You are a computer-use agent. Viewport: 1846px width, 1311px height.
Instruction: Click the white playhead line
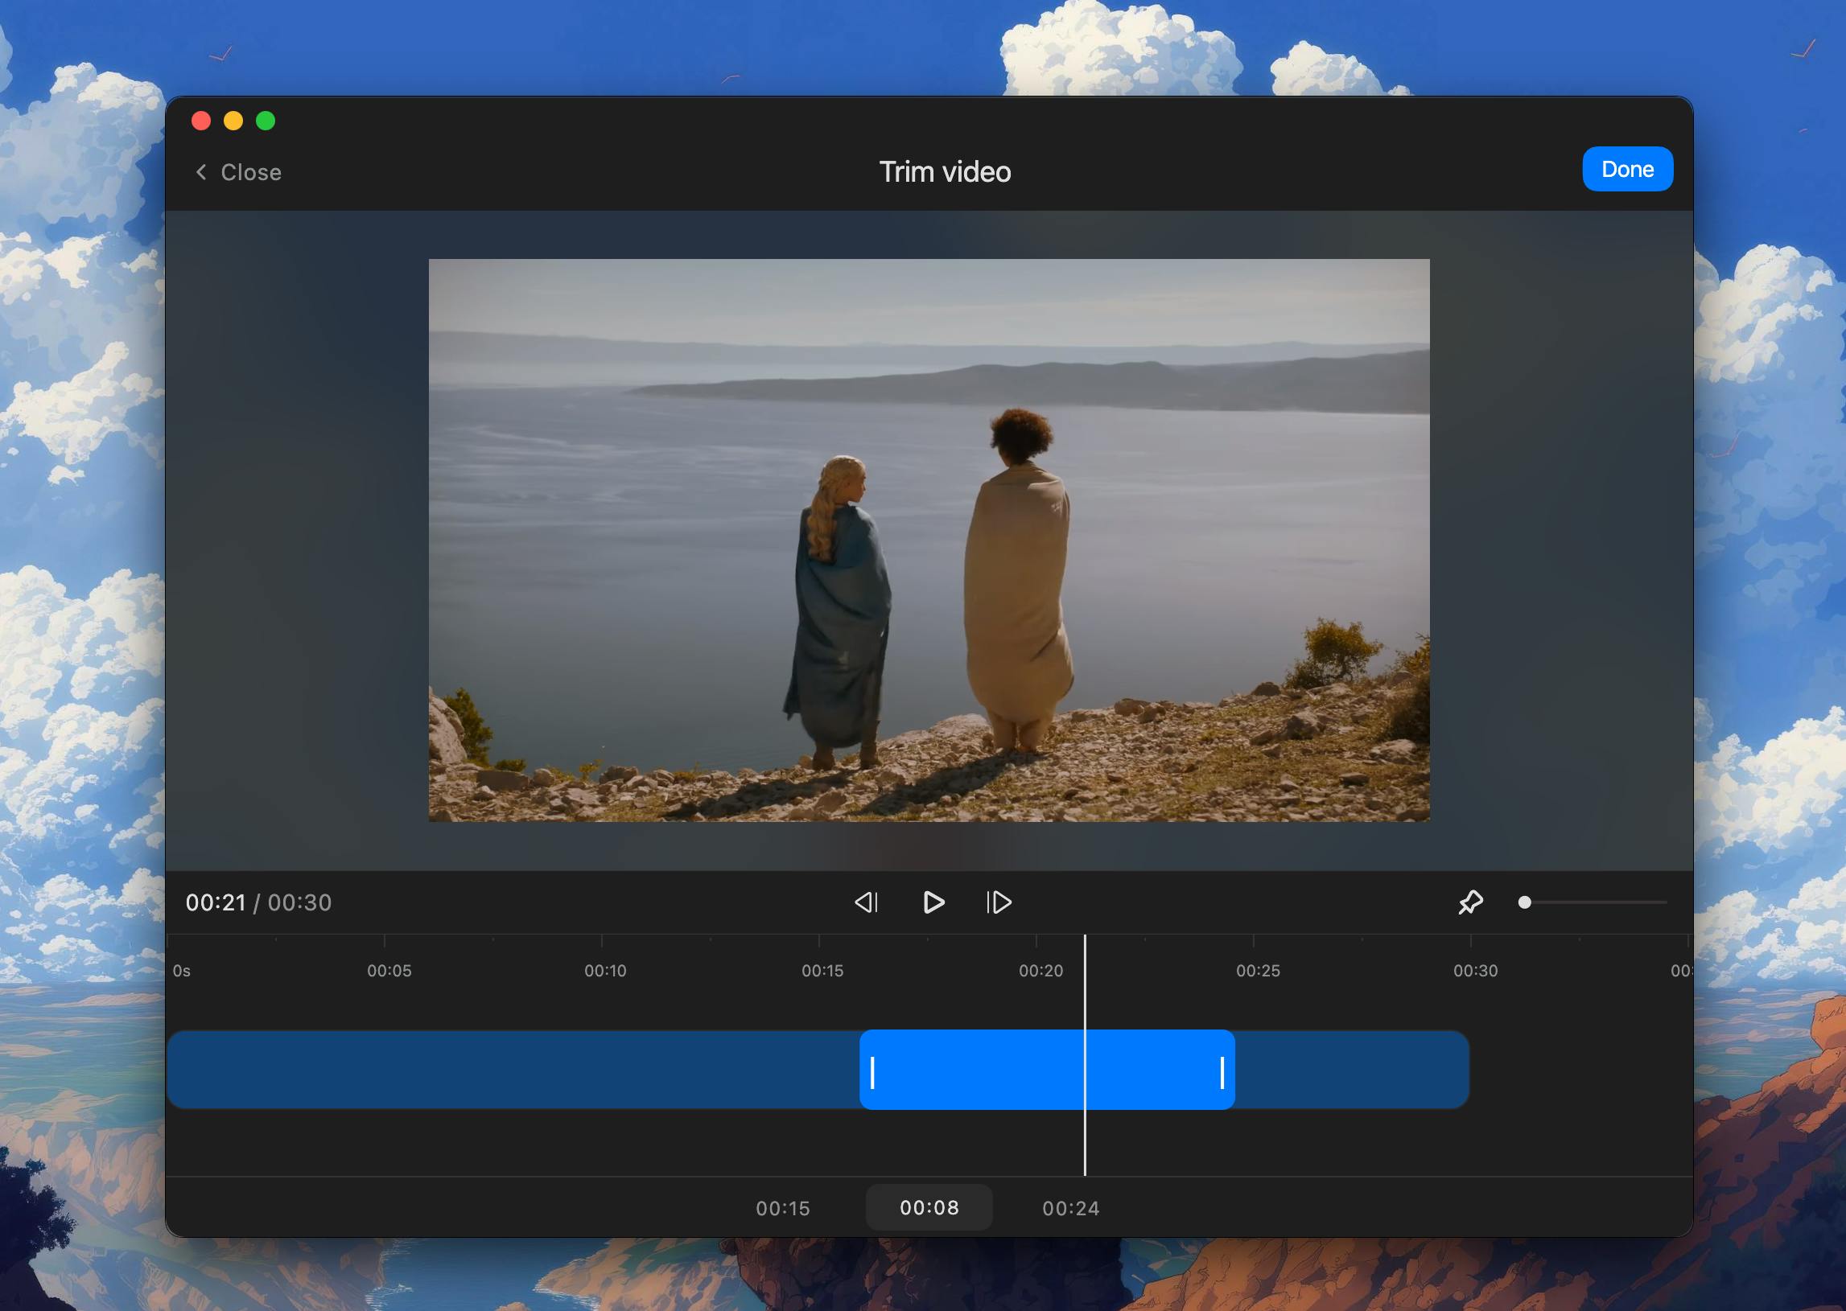[x=1085, y=1054]
